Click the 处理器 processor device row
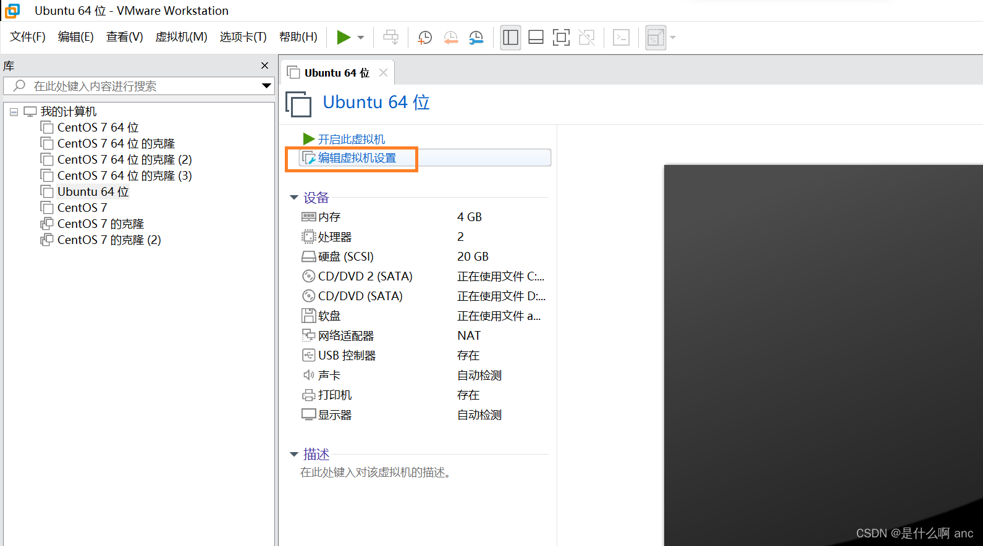The width and height of the screenshot is (983, 546). coord(425,237)
